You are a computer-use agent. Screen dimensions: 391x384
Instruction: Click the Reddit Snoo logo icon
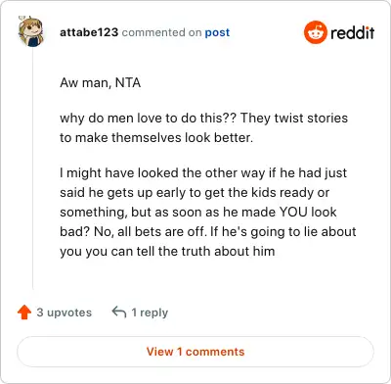coord(316,32)
